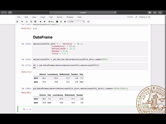Open the File menu
Screen dimensions: 166x124
pyautogui.click(x=19, y=17)
